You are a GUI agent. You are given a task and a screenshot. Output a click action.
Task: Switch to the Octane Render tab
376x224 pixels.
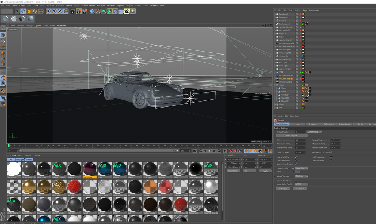click(x=345, y=124)
